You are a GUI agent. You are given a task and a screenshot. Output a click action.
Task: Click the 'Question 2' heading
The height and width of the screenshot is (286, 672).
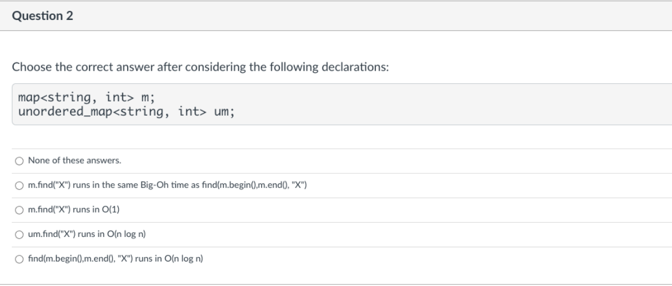point(42,16)
